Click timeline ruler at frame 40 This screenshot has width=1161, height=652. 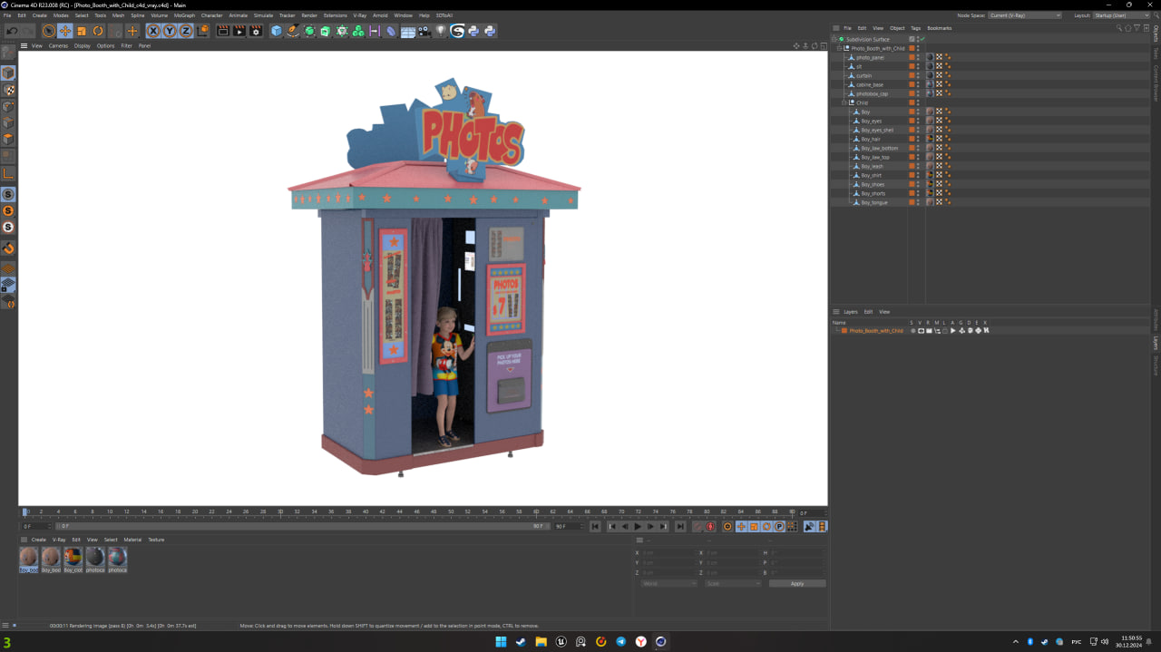click(x=366, y=511)
